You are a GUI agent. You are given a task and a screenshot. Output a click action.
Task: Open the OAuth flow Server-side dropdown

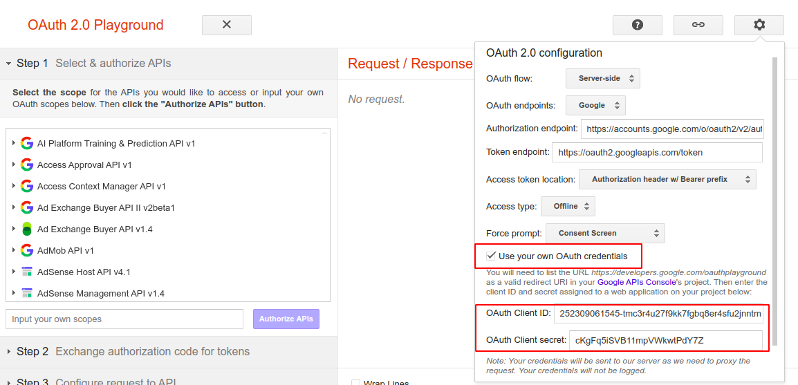point(602,79)
